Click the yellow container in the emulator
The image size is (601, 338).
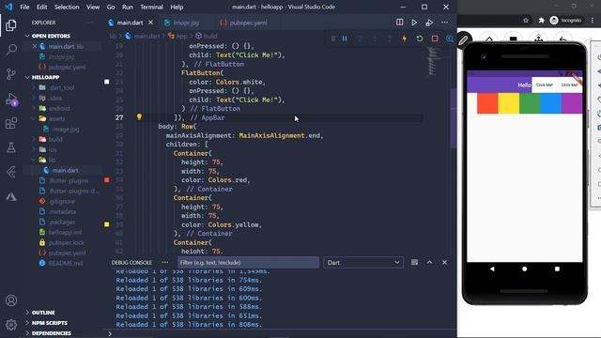(x=509, y=103)
